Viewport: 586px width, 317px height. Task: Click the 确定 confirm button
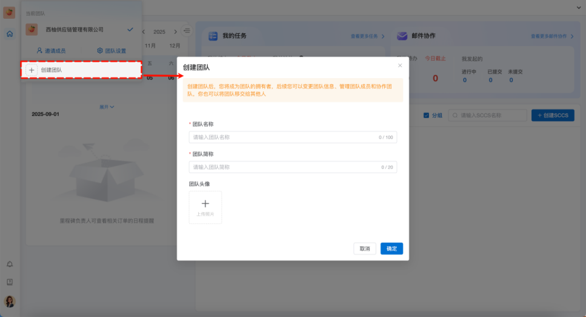(x=391, y=249)
